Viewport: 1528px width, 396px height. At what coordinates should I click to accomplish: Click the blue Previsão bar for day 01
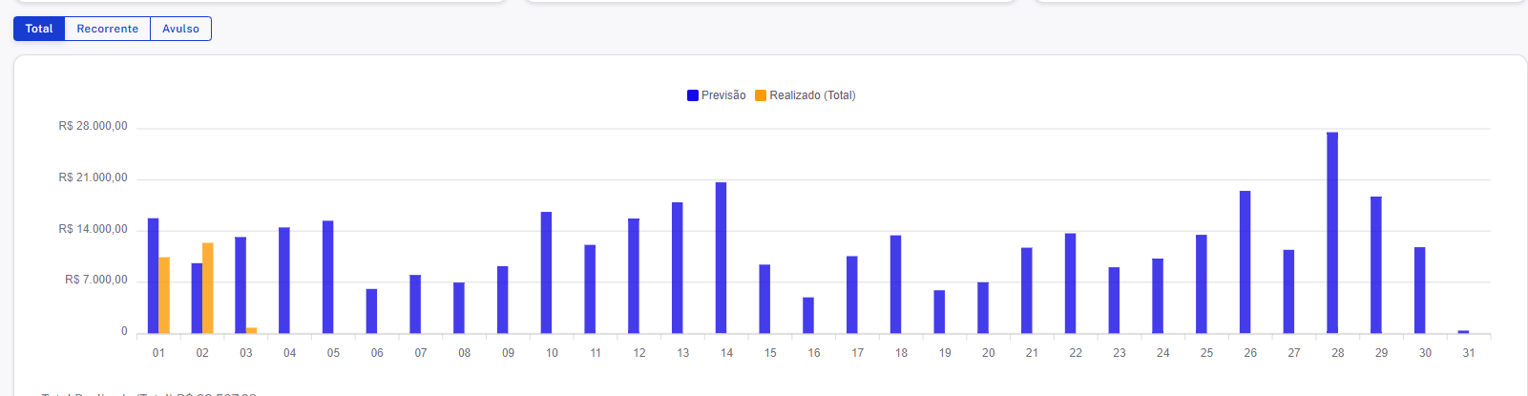(x=153, y=276)
